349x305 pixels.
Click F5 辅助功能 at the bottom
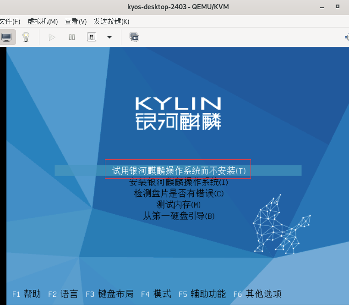[202, 294]
